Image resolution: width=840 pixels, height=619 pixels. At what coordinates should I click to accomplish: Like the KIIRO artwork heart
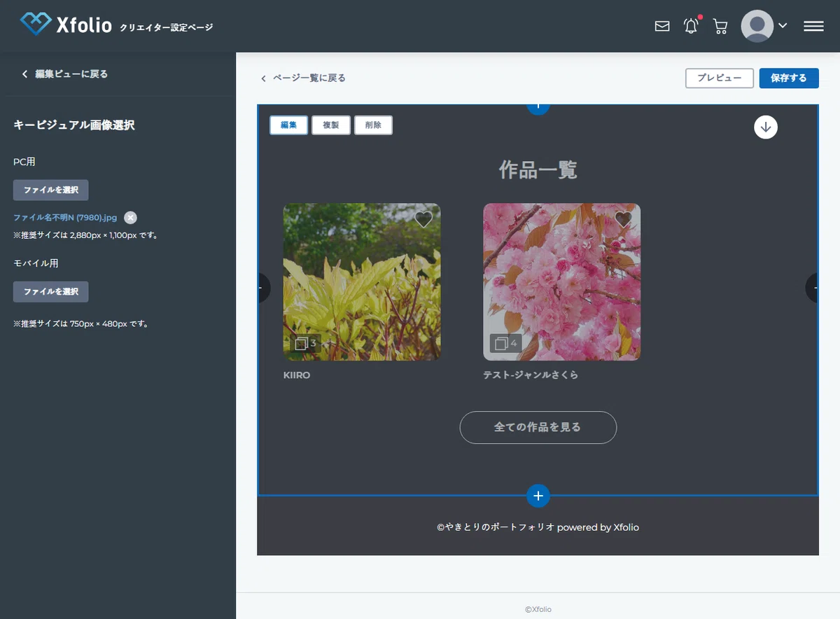pyautogui.click(x=423, y=219)
